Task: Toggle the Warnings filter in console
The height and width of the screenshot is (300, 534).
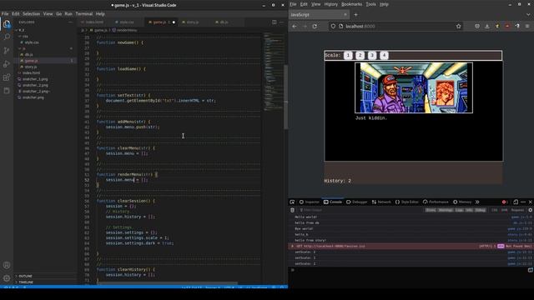Action: [446, 210]
